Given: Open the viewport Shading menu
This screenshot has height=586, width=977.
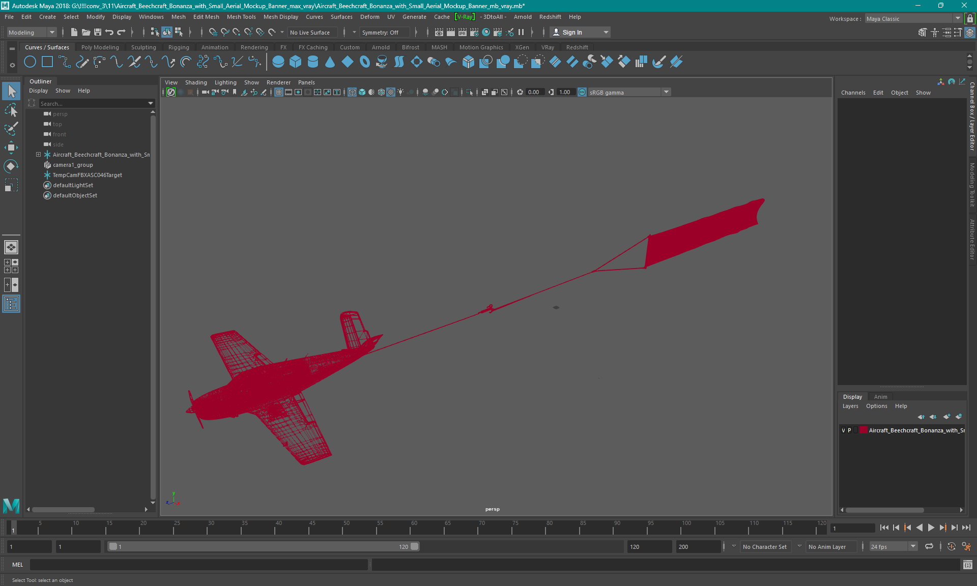Looking at the screenshot, I should tap(196, 82).
